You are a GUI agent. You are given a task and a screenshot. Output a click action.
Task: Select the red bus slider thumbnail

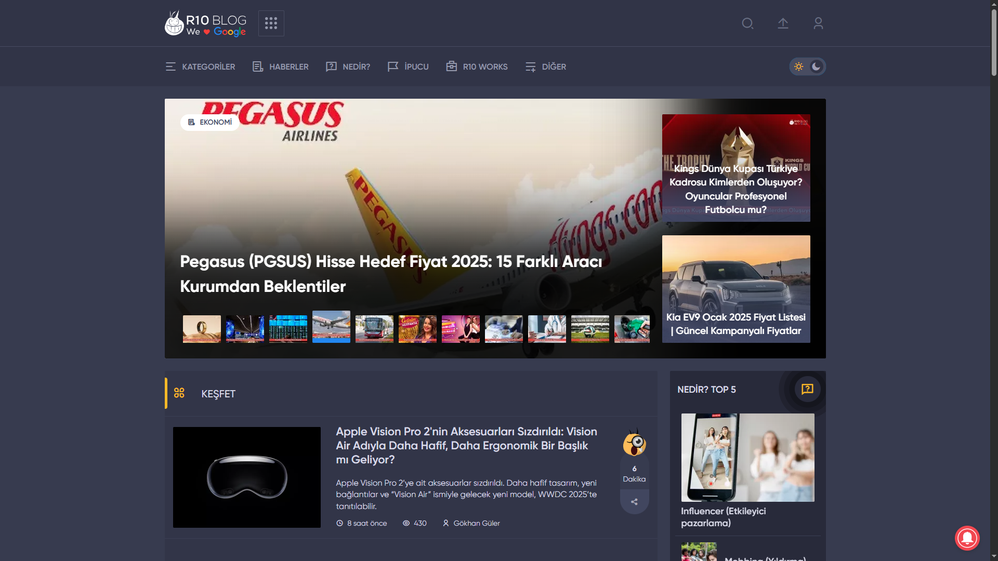pos(374,329)
